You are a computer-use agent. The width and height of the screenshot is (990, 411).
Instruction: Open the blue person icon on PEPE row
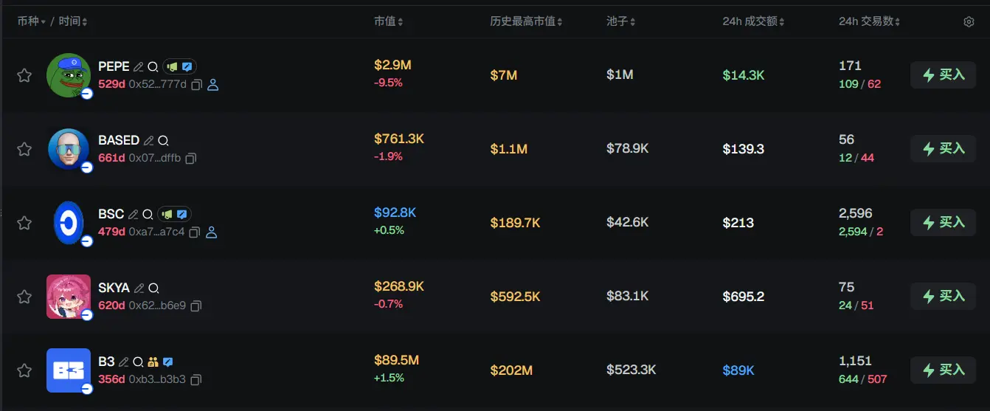(213, 85)
